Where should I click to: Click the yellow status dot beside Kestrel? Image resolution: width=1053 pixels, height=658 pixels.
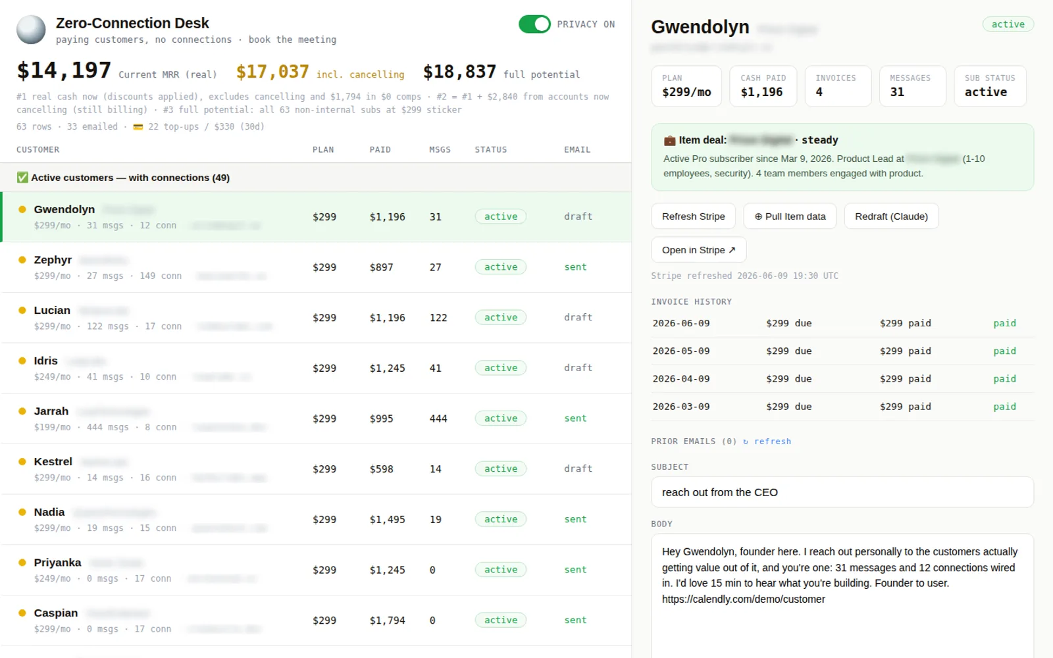click(22, 462)
